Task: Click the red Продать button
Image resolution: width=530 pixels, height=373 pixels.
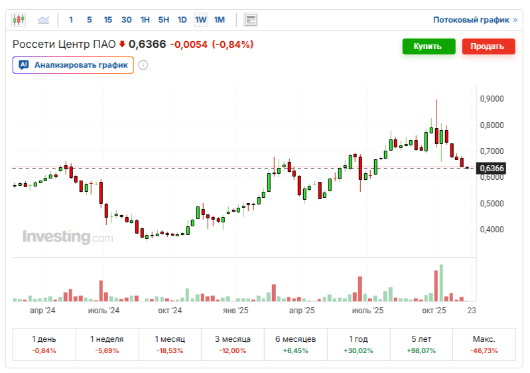Action: 488,46
